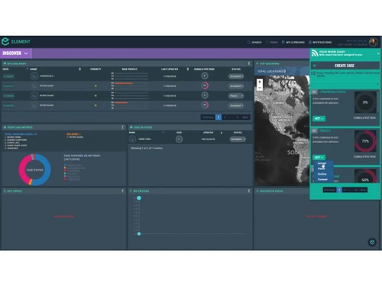This screenshot has height=287, width=382.
Task: Open options menu of bottom-left topics panel
Action: tap(122, 191)
